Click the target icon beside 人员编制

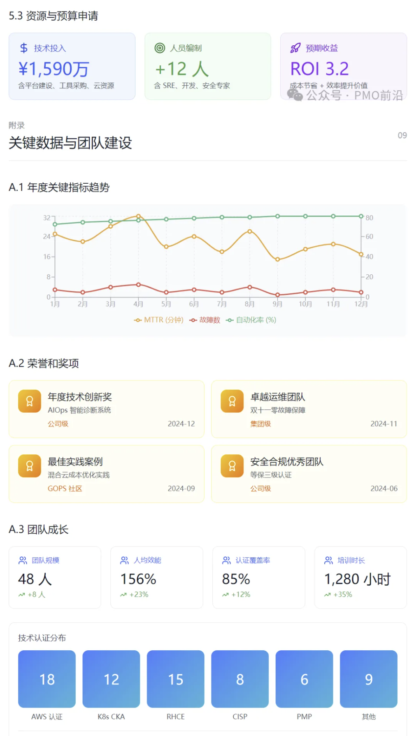pyautogui.click(x=160, y=48)
